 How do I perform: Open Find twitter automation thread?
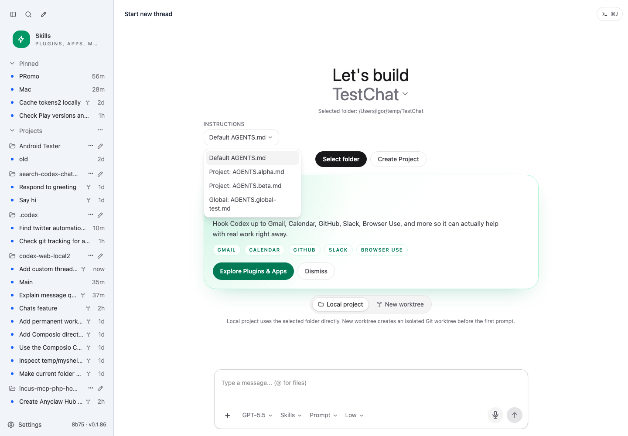click(x=57, y=228)
